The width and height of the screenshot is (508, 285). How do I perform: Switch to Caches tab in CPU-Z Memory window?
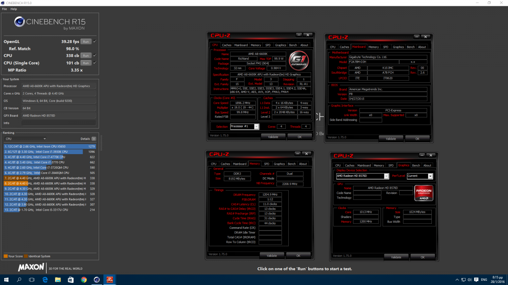point(225,164)
